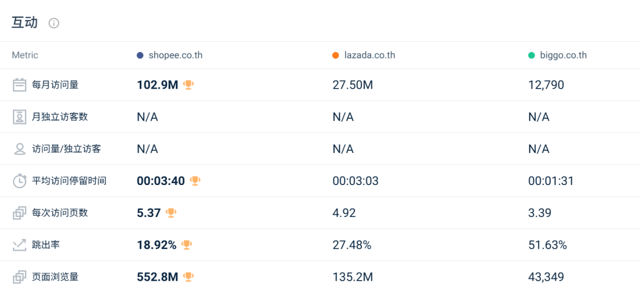The width and height of the screenshot is (640, 289).
Task: Click the blue dot for shopee.co.th
Action: click(140, 56)
